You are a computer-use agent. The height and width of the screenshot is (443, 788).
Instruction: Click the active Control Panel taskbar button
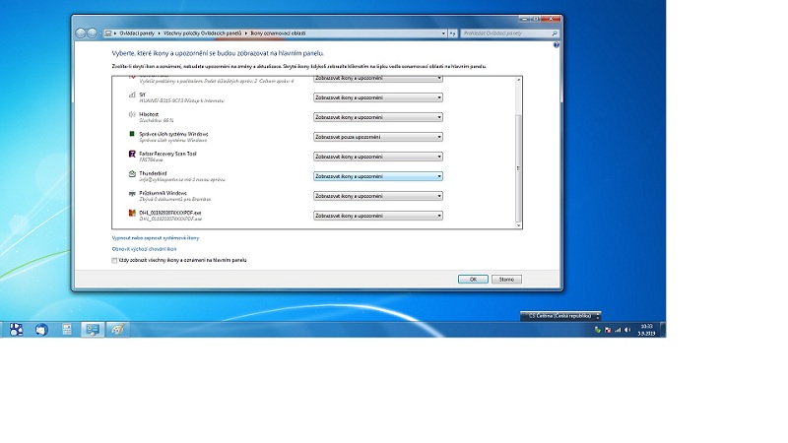click(93, 330)
